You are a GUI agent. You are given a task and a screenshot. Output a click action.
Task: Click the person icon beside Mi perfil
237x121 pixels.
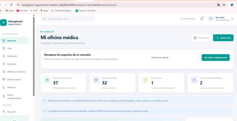point(4,112)
